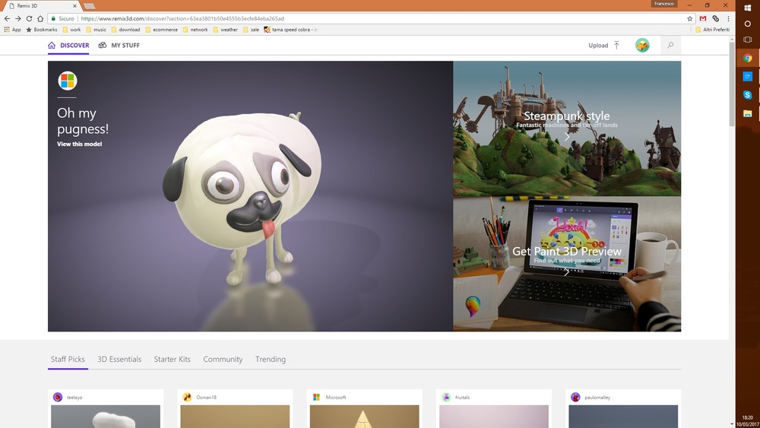Open the yellow car profile avatar
Image resolution: width=760 pixels, height=428 pixels.
pos(642,45)
